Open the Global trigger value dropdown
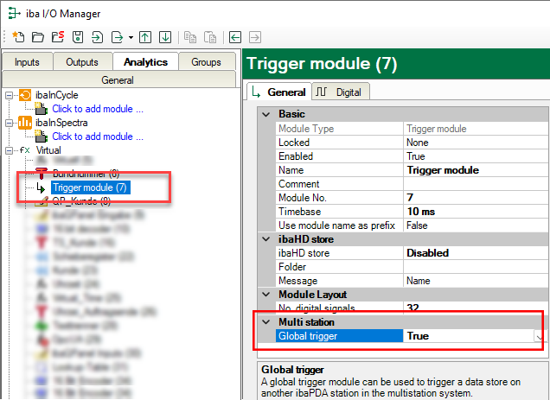The image size is (550, 400). pyautogui.click(x=539, y=336)
